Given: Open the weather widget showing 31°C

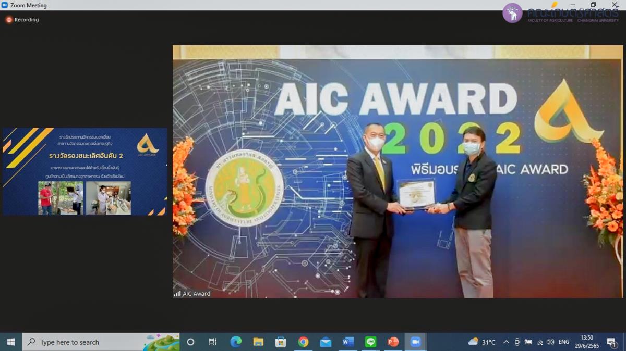Looking at the screenshot, I should (481, 342).
